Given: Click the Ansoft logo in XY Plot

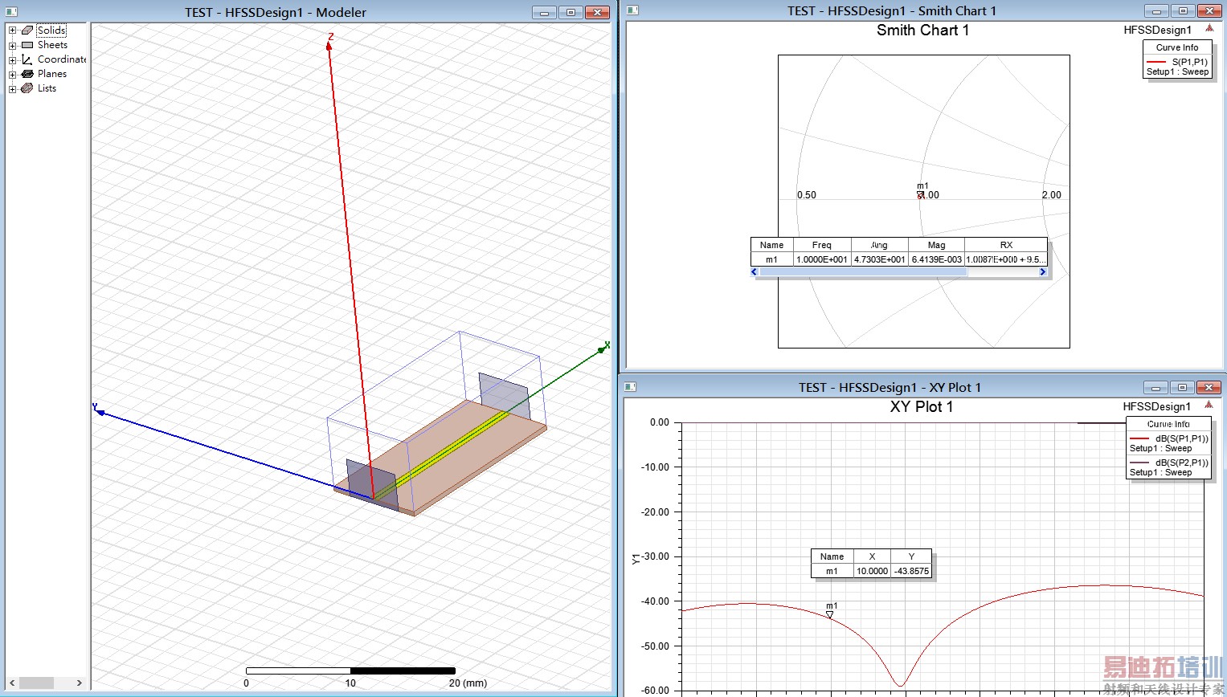Looking at the screenshot, I should coord(1209,406).
